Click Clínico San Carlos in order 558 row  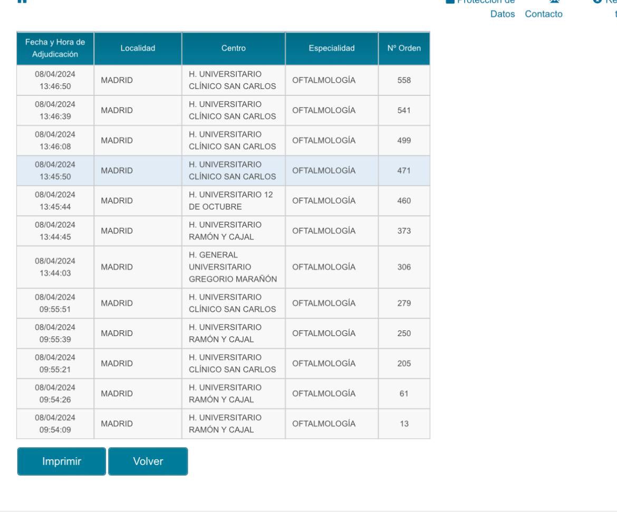233,80
